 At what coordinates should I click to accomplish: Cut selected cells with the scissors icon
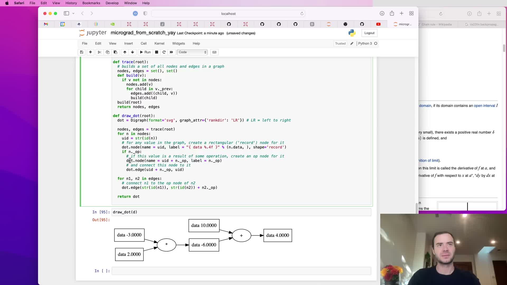pos(99,52)
